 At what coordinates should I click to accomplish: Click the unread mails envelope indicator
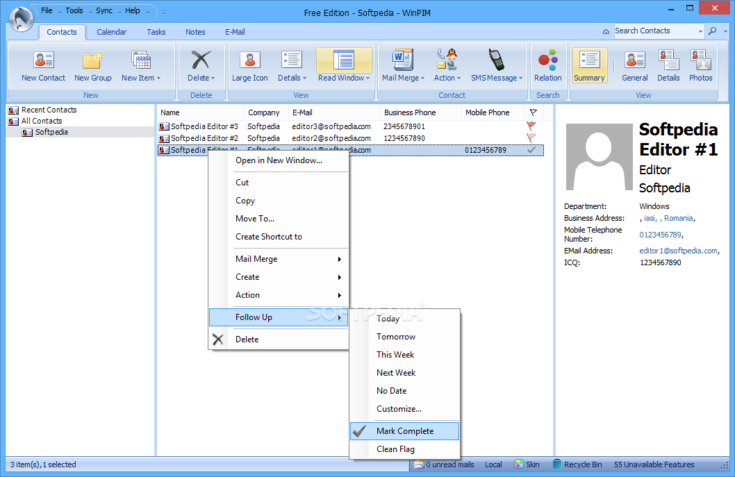tap(443, 465)
